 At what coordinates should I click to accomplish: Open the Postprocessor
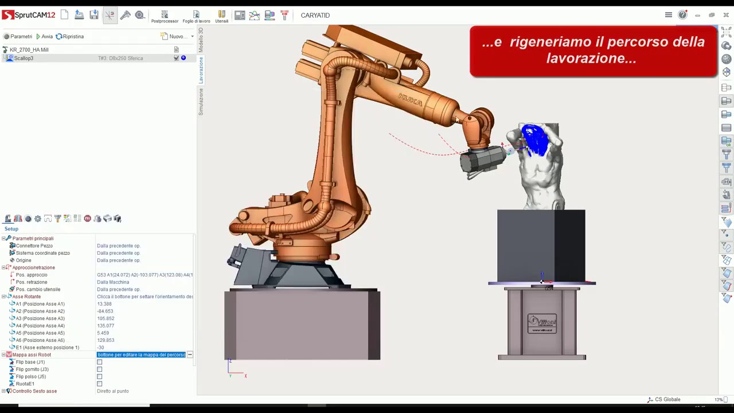tap(165, 17)
